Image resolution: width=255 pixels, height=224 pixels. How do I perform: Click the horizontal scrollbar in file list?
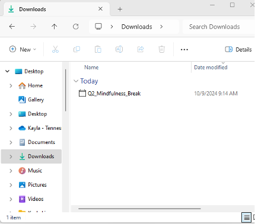[x=139, y=209]
